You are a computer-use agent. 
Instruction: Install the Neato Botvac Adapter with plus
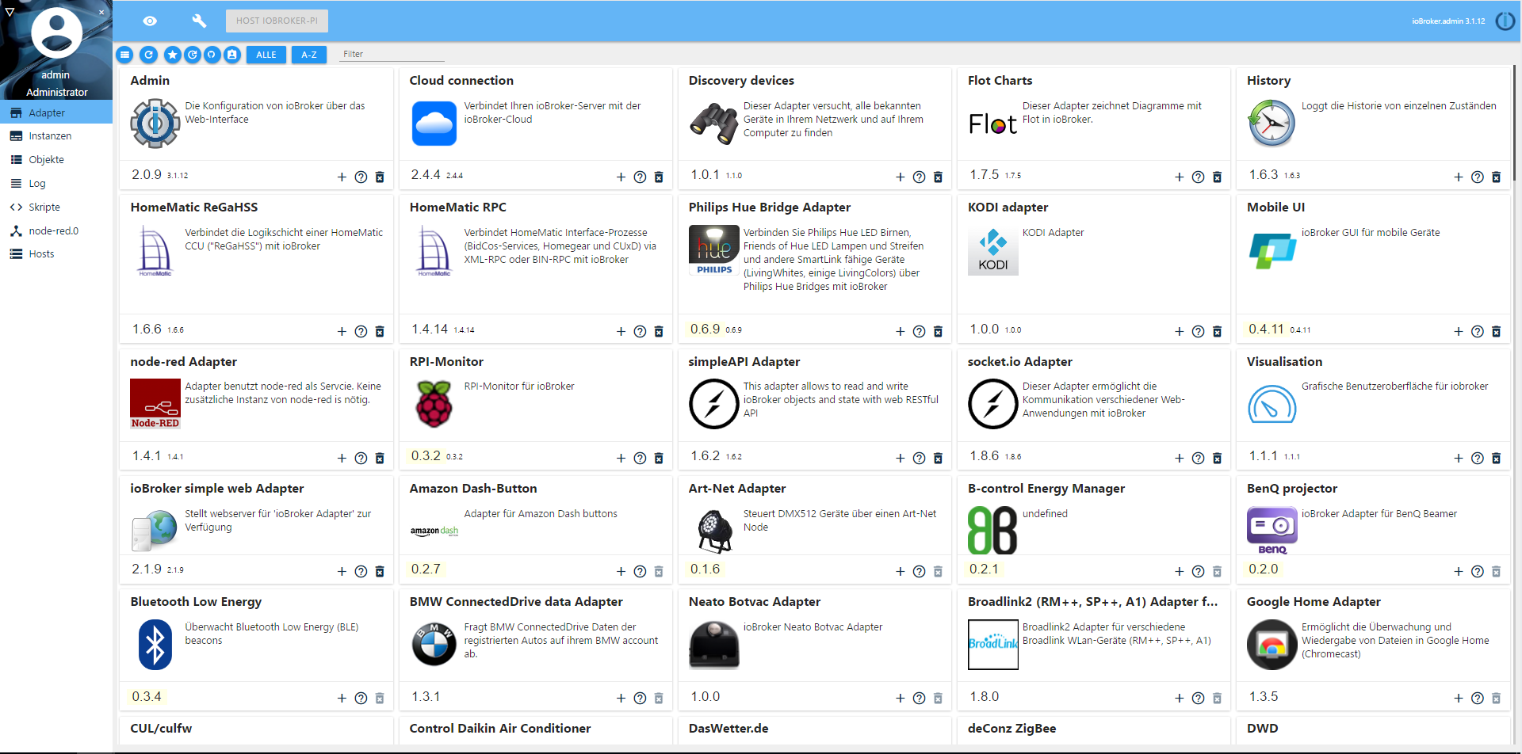pyautogui.click(x=900, y=698)
